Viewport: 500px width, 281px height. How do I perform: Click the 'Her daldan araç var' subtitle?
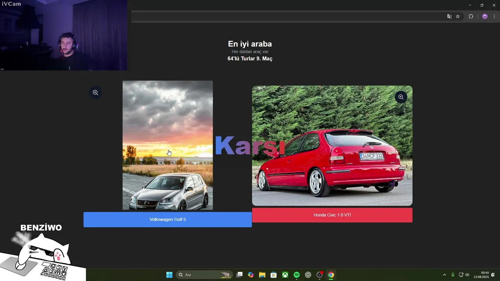[250, 52]
